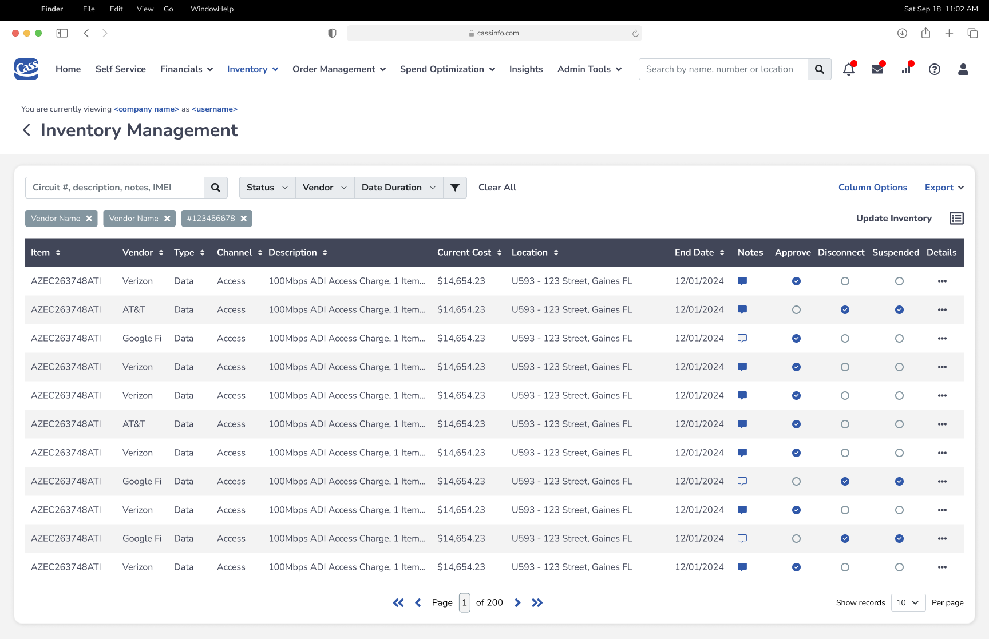The image size is (989, 639).
Task: Go to the Insights tab
Action: pos(525,69)
